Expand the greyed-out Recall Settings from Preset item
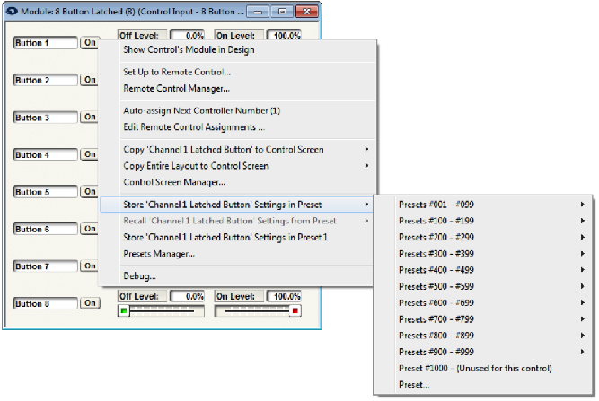 click(237, 221)
